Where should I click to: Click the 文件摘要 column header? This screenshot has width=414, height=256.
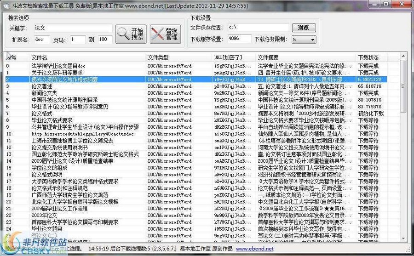(x=305, y=57)
